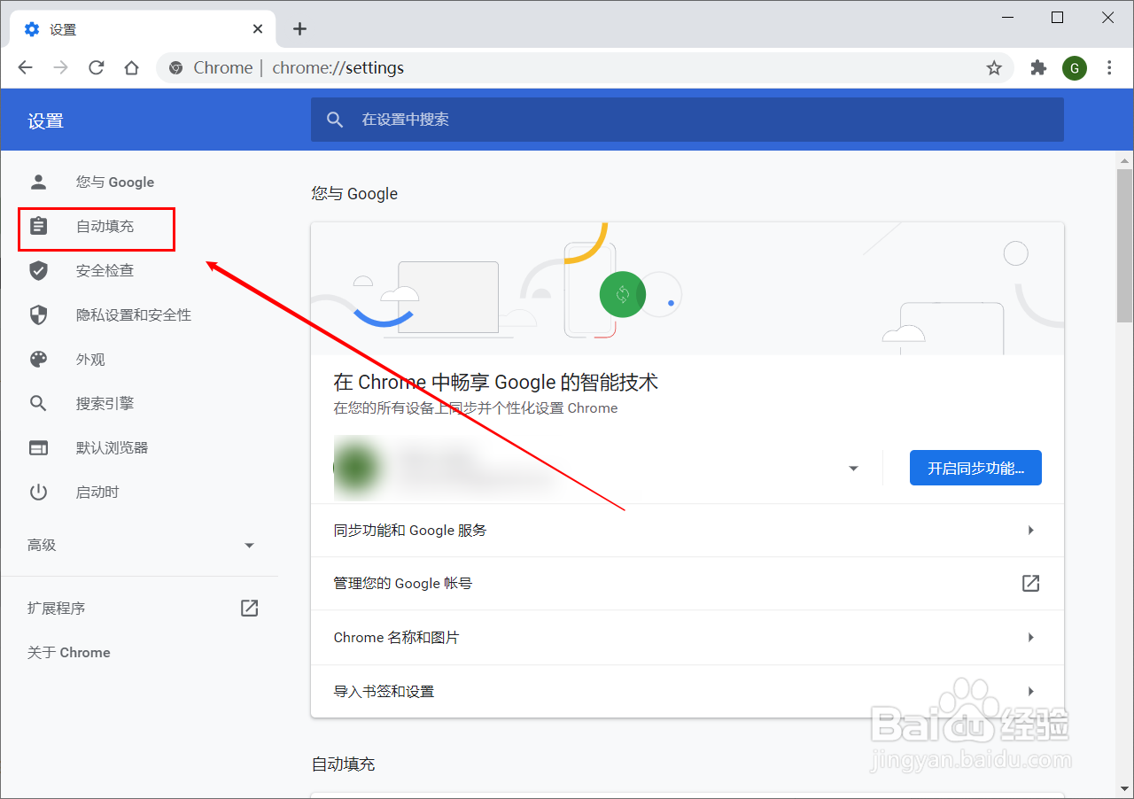Click the shield check icon for 安全检查
This screenshot has width=1134, height=799.
click(x=38, y=271)
